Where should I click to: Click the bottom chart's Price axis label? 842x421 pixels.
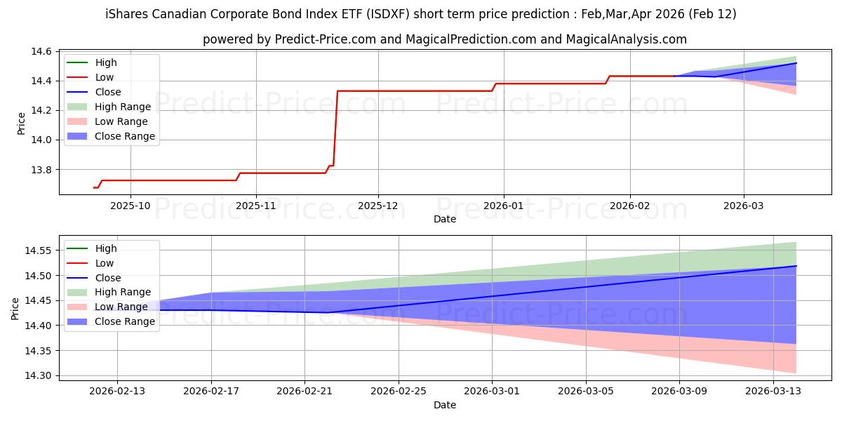tap(15, 307)
